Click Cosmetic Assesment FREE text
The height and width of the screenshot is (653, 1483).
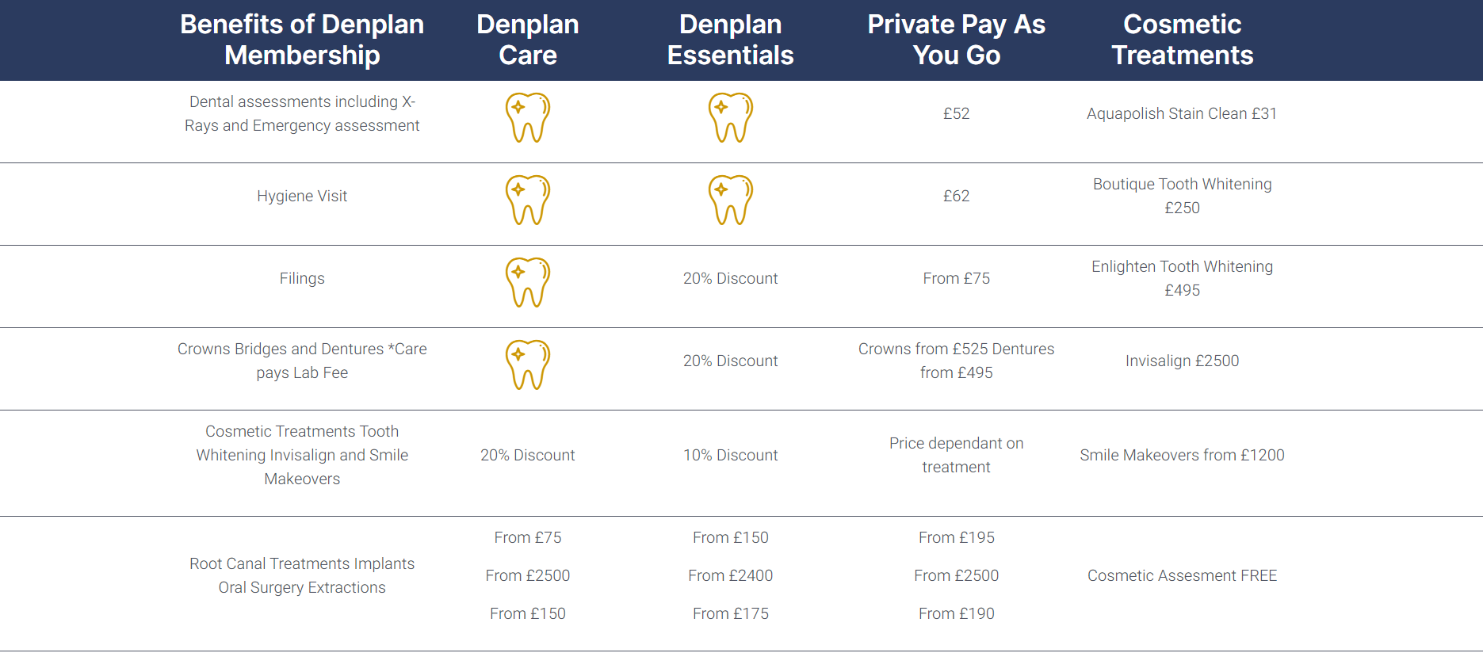click(x=1183, y=575)
